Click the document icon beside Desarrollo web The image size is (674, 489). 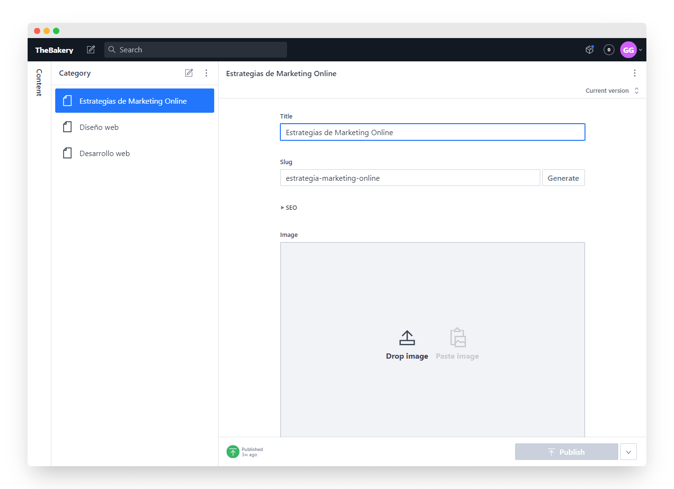[68, 153]
